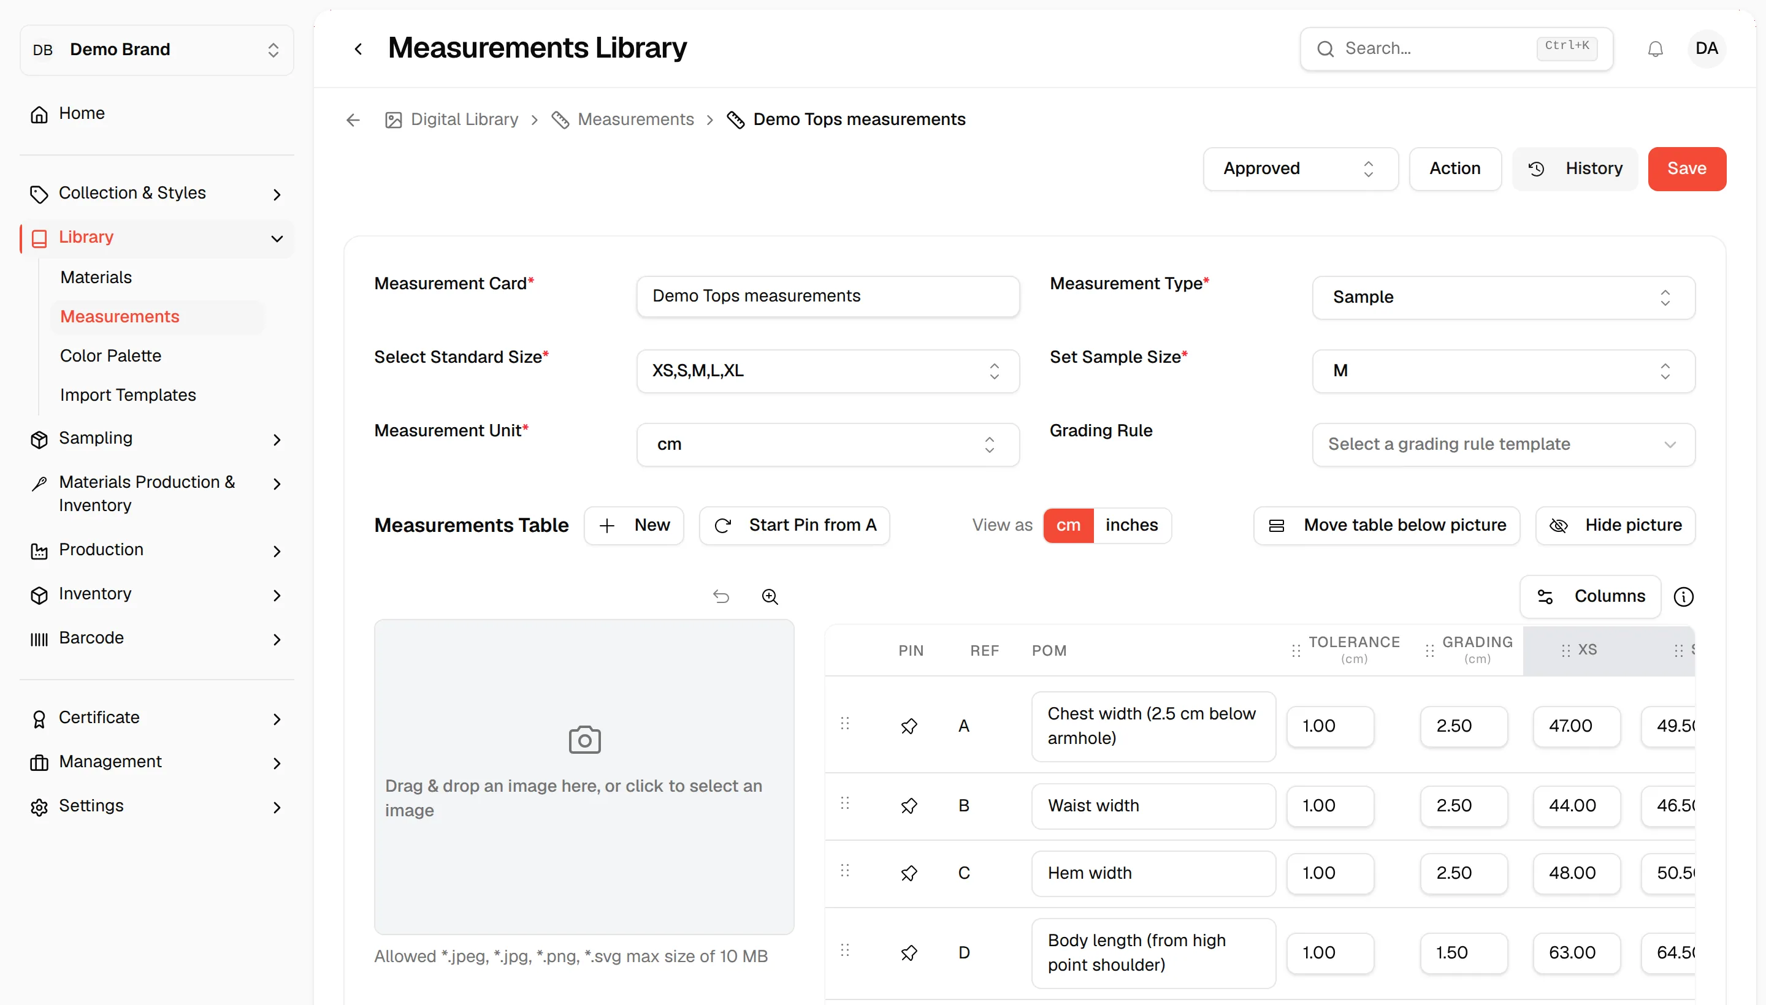Click the breadcrumb back arrow icon

(353, 120)
